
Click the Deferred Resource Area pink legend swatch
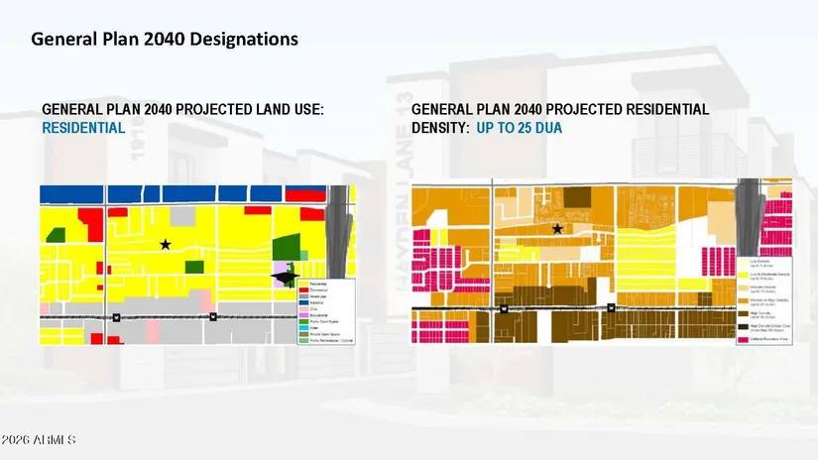click(x=746, y=340)
